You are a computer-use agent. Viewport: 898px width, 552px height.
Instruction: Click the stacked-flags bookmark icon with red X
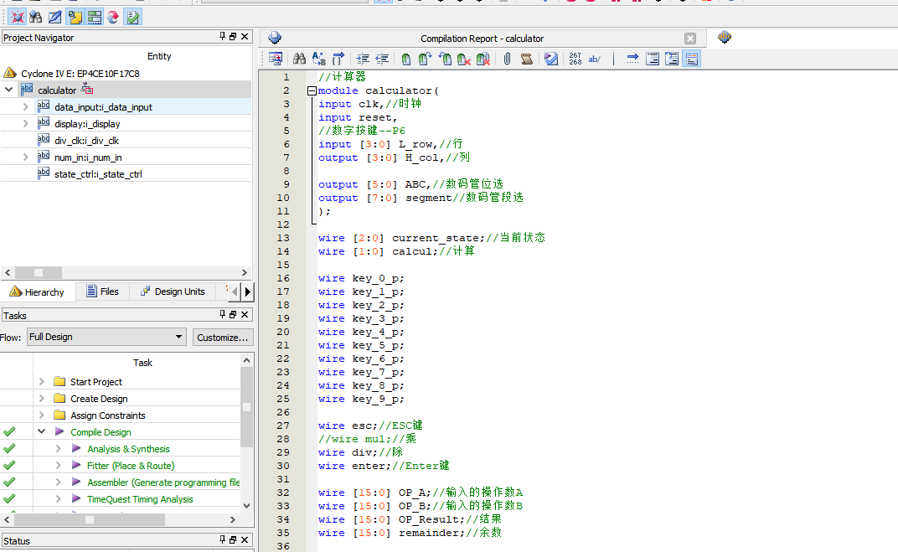point(483,59)
